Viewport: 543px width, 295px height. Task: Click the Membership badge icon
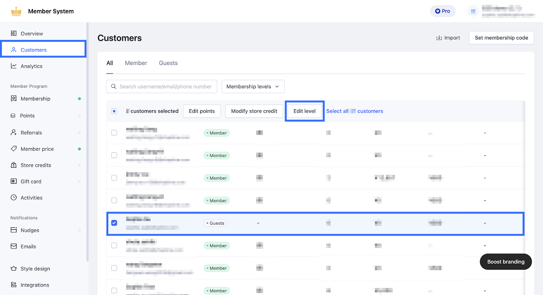click(x=14, y=98)
